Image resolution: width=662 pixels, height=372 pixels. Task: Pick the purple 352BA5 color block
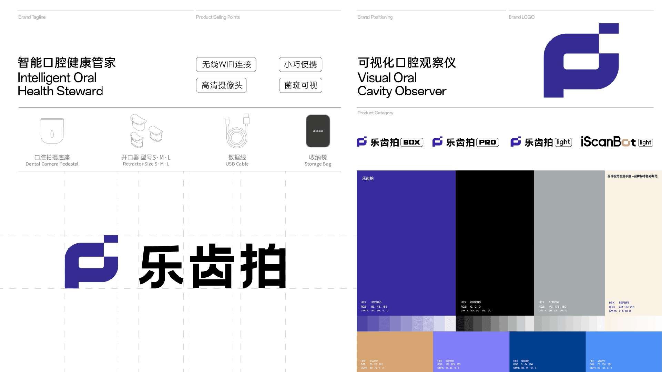click(406, 243)
